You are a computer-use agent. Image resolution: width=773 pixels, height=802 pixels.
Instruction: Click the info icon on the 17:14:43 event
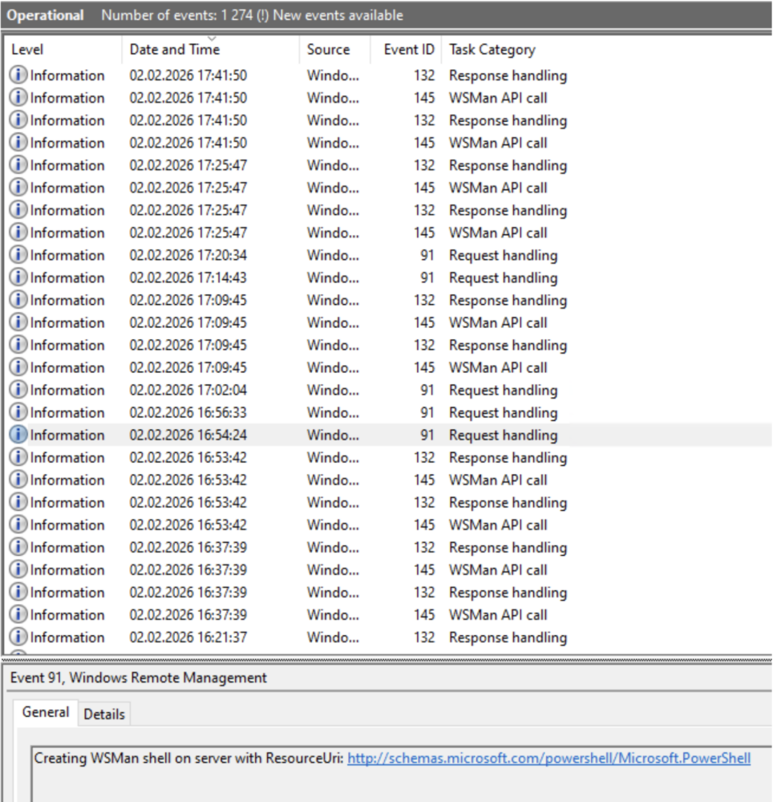point(18,277)
